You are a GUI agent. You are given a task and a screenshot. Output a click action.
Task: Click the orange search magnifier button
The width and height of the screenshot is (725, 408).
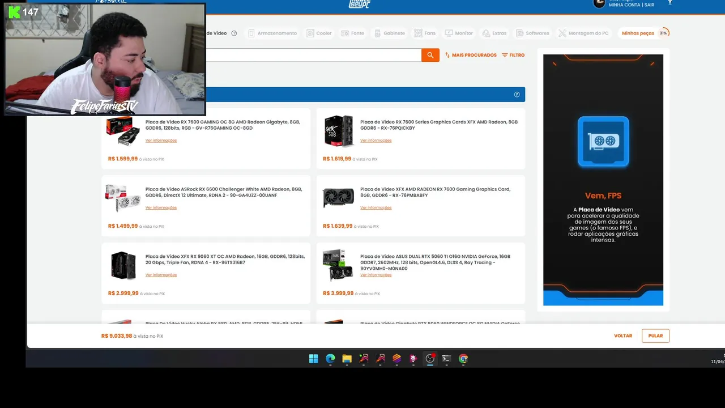430,55
